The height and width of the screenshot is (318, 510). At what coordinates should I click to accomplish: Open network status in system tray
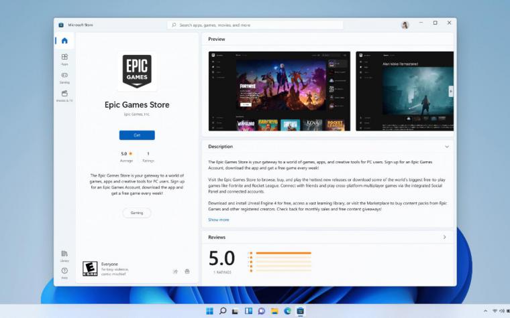click(x=495, y=311)
